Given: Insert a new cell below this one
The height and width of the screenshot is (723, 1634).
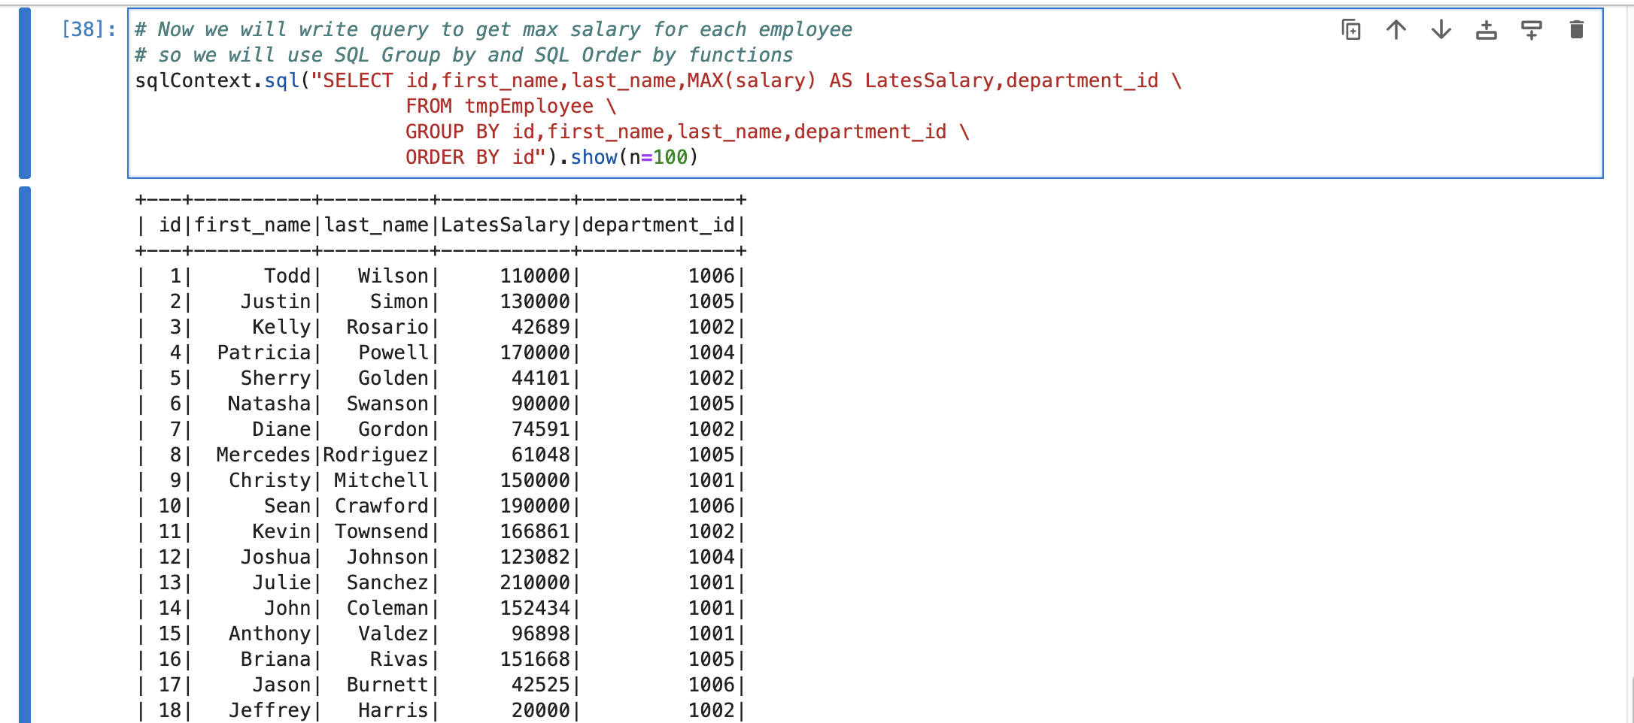Looking at the screenshot, I should coord(1532,30).
